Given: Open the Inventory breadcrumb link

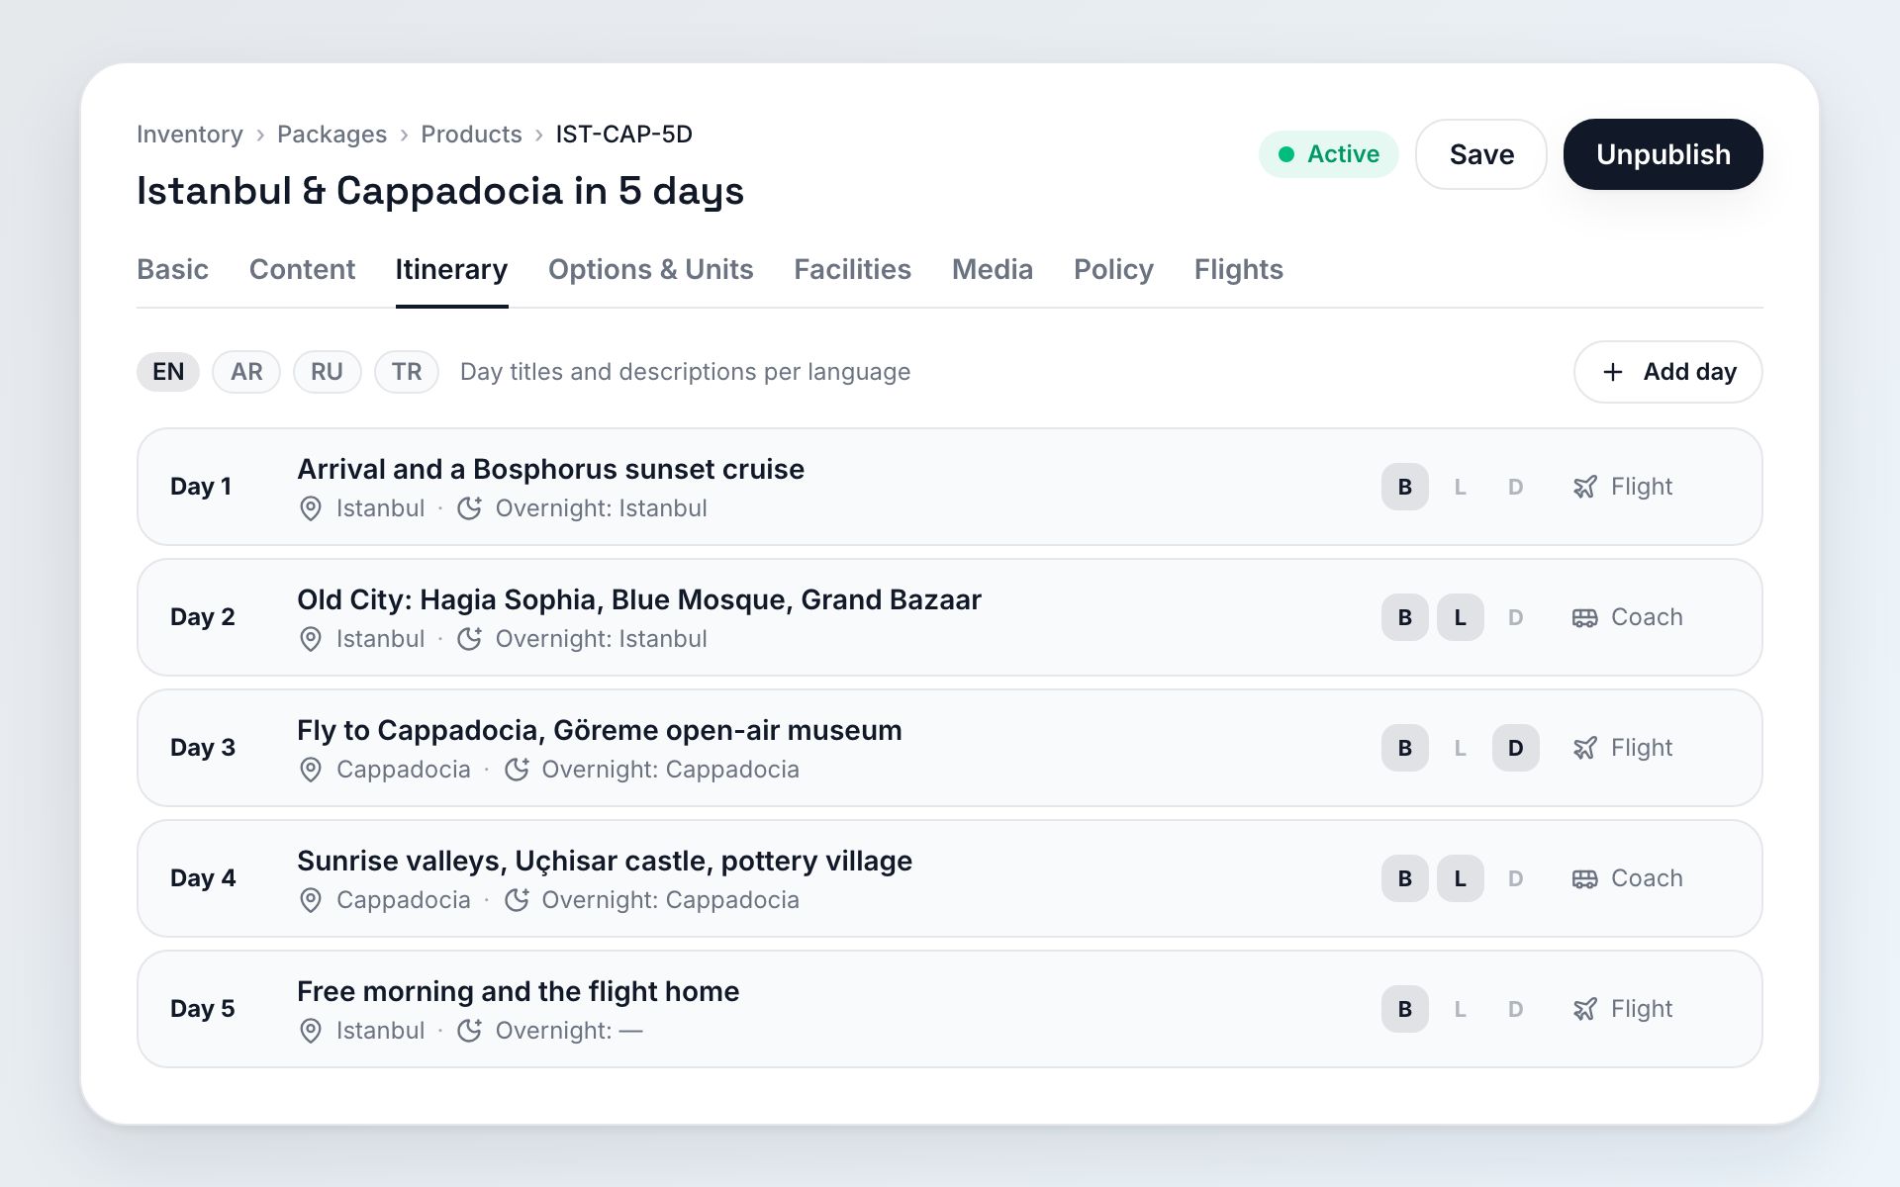Looking at the screenshot, I should [190, 135].
